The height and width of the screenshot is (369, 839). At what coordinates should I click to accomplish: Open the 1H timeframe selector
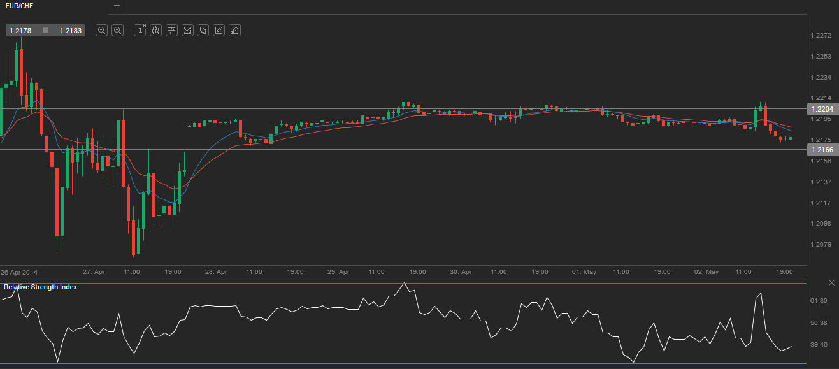coord(140,30)
